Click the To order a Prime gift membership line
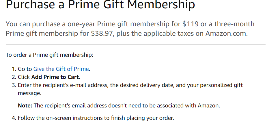The image size is (267, 123). (x=50, y=55)
